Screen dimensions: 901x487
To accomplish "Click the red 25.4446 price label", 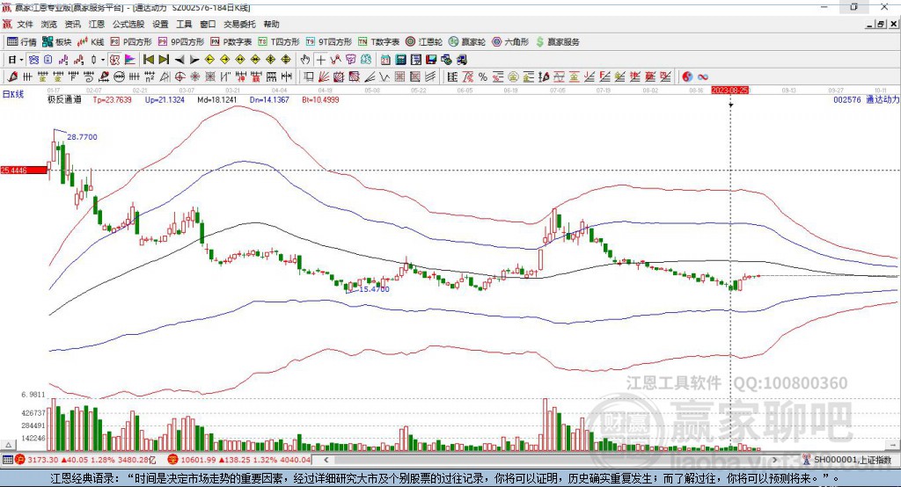I will pos(24,170).
